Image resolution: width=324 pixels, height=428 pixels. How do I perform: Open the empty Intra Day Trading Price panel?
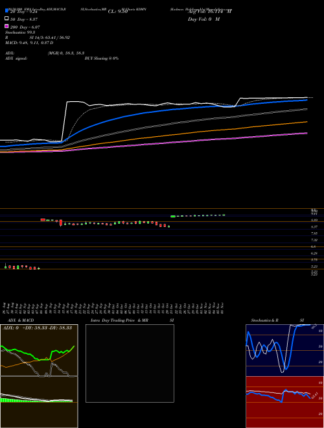[130, 363]
